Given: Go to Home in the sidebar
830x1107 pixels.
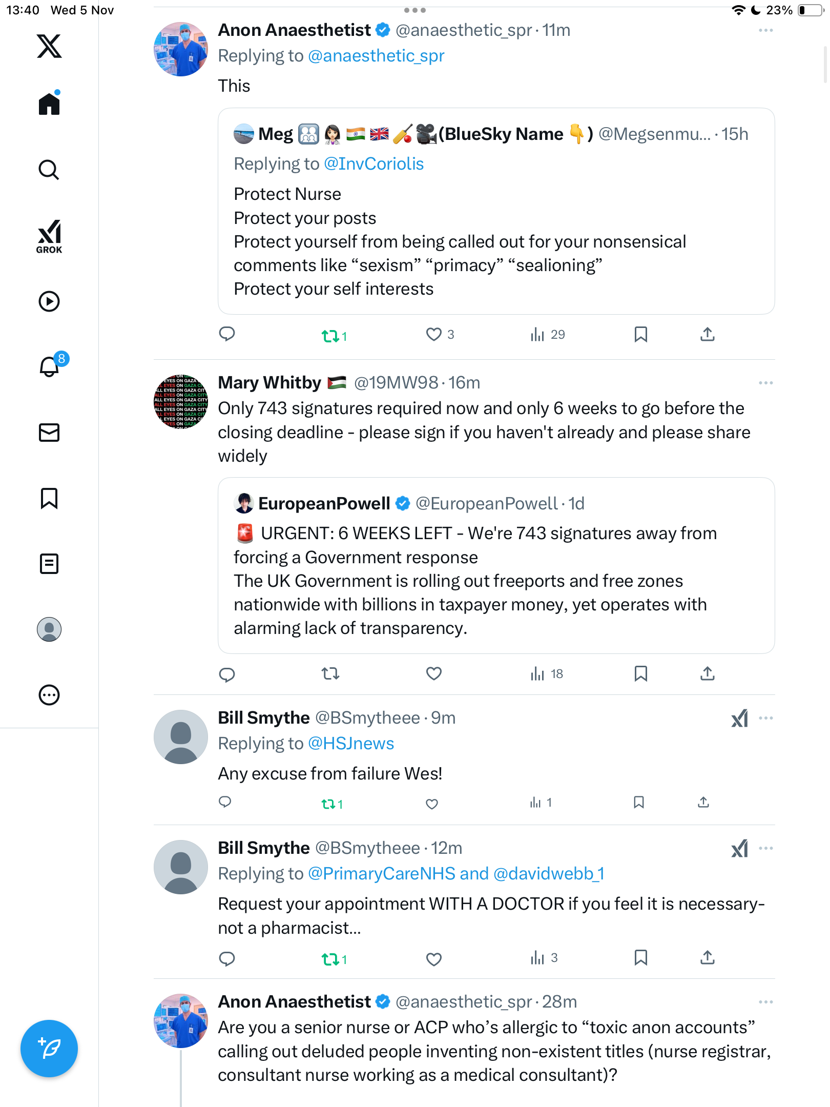Looking at the screenshot, I should [x=49, y=104].
